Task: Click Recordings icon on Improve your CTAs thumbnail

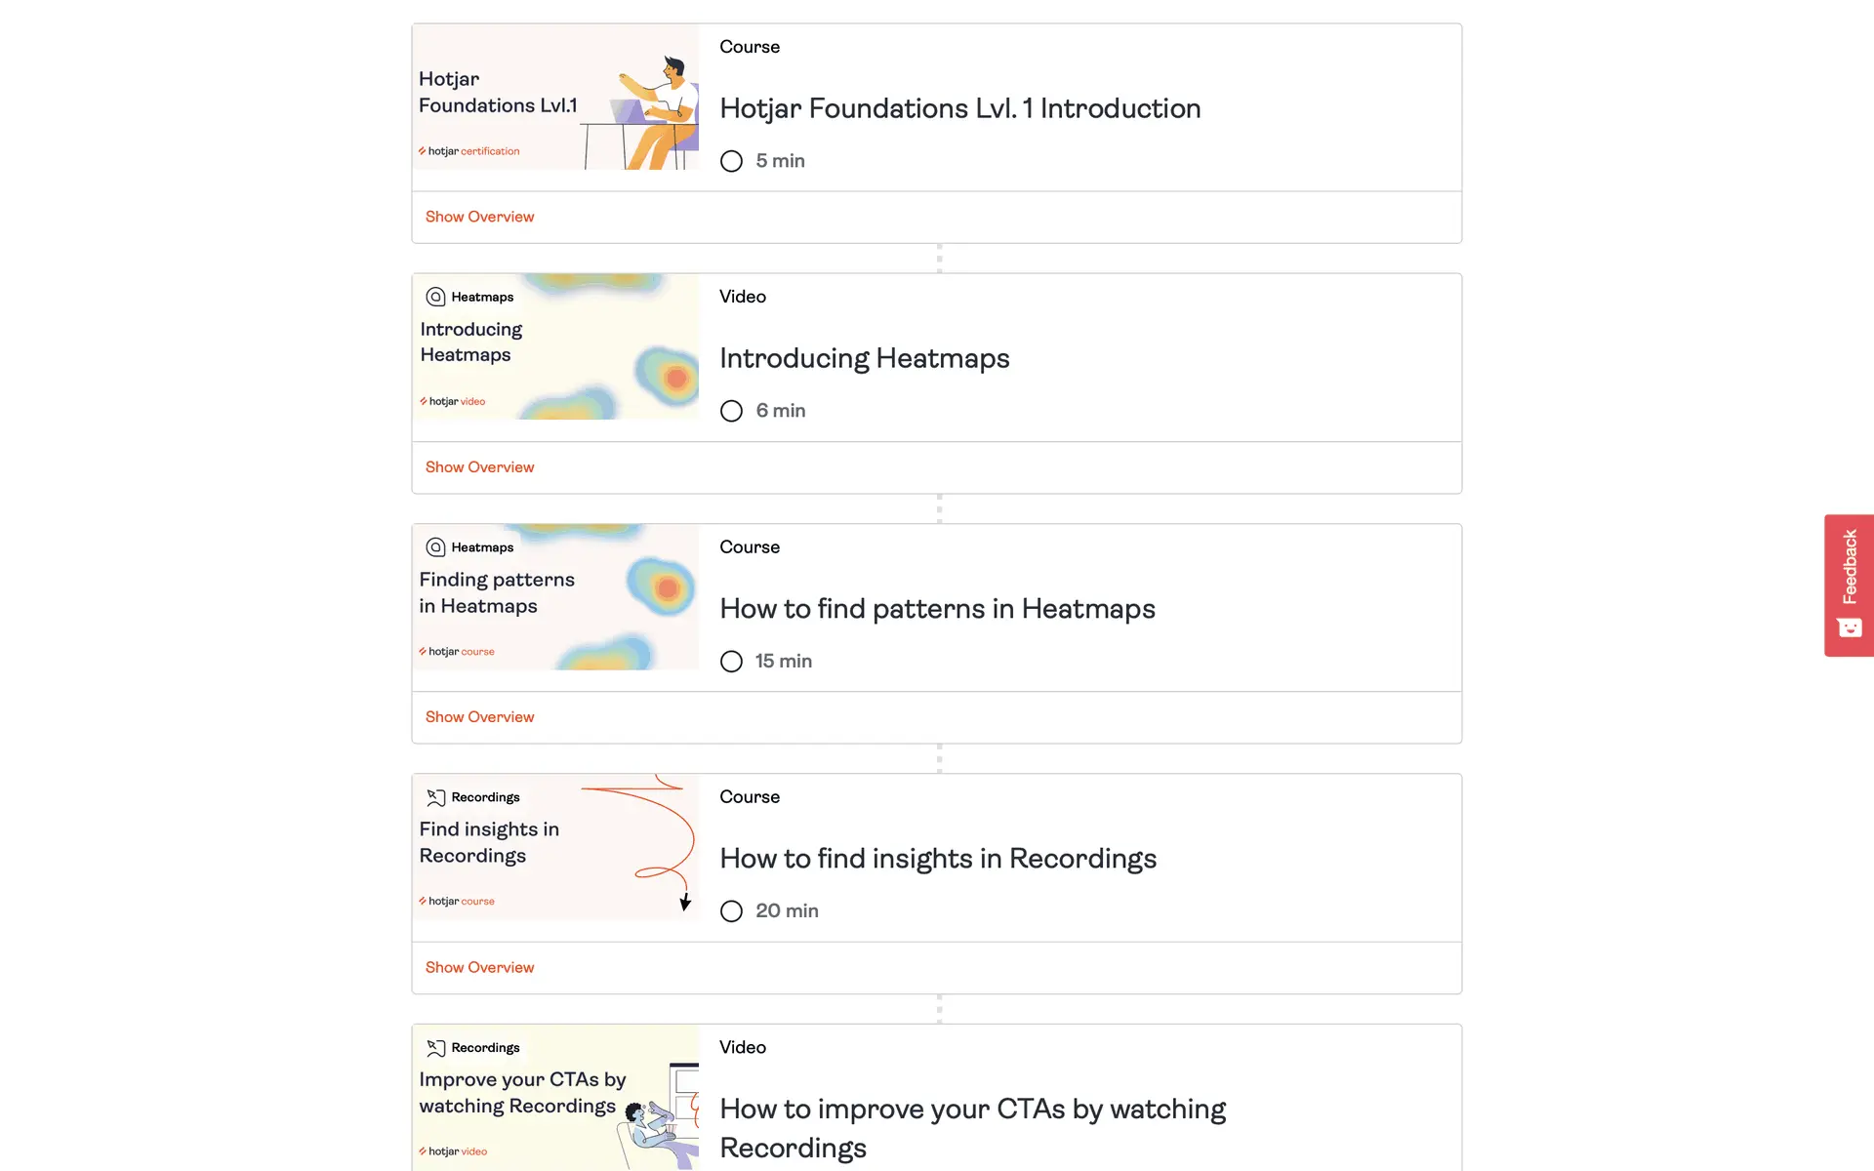Action: 435,1048
